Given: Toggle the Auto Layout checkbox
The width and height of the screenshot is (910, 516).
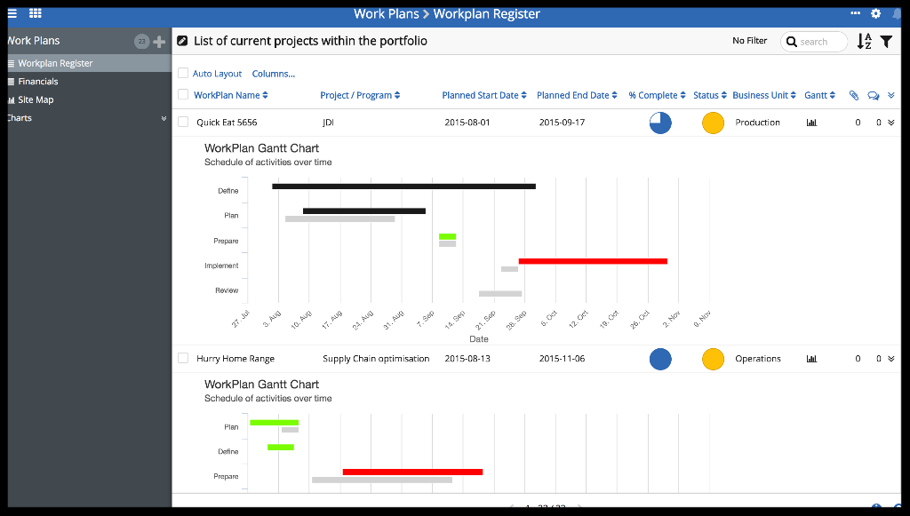Looking at the screenshot, I should (183, 73).
